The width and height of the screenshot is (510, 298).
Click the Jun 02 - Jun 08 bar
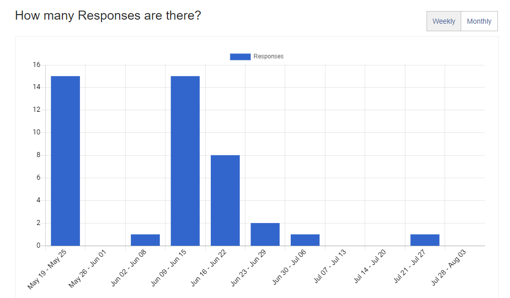click(145, 240)
